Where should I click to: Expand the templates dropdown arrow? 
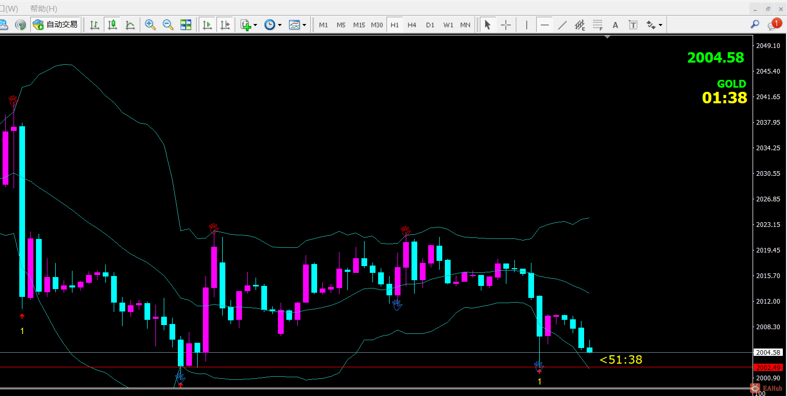tap(304, 25)
